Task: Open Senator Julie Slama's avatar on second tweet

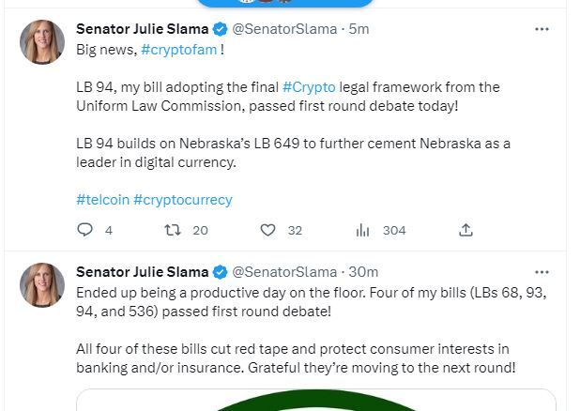Action: pos(42,285)
